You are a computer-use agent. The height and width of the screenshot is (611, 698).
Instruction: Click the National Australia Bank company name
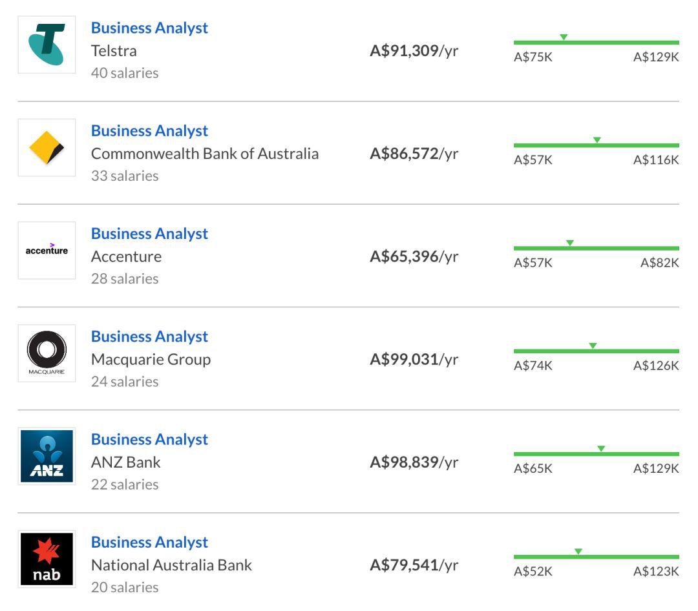[171, 565]
